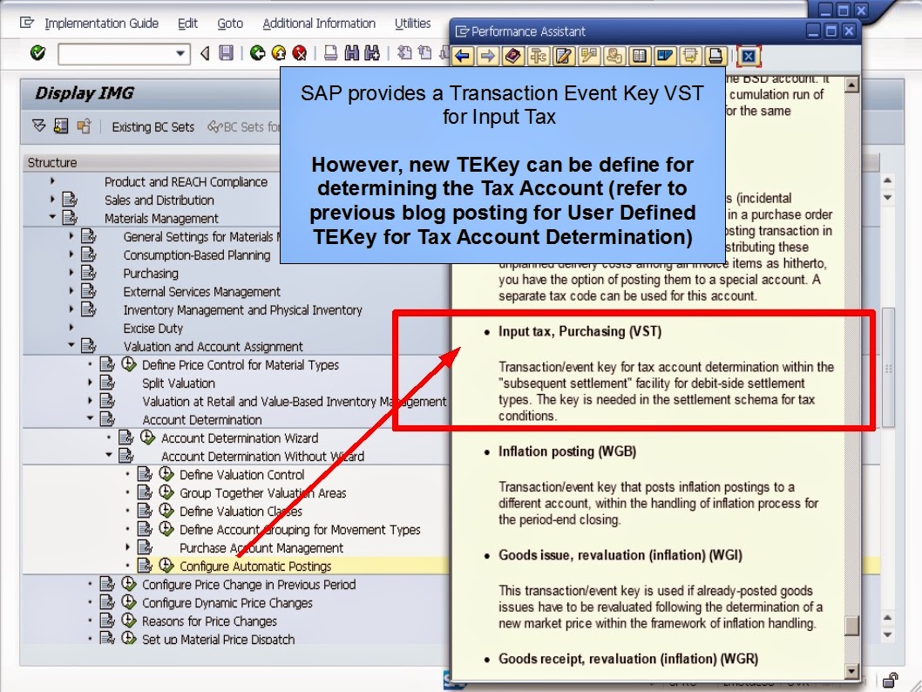Select Configure Price Change in Previous Period

[x=248, y=585]
